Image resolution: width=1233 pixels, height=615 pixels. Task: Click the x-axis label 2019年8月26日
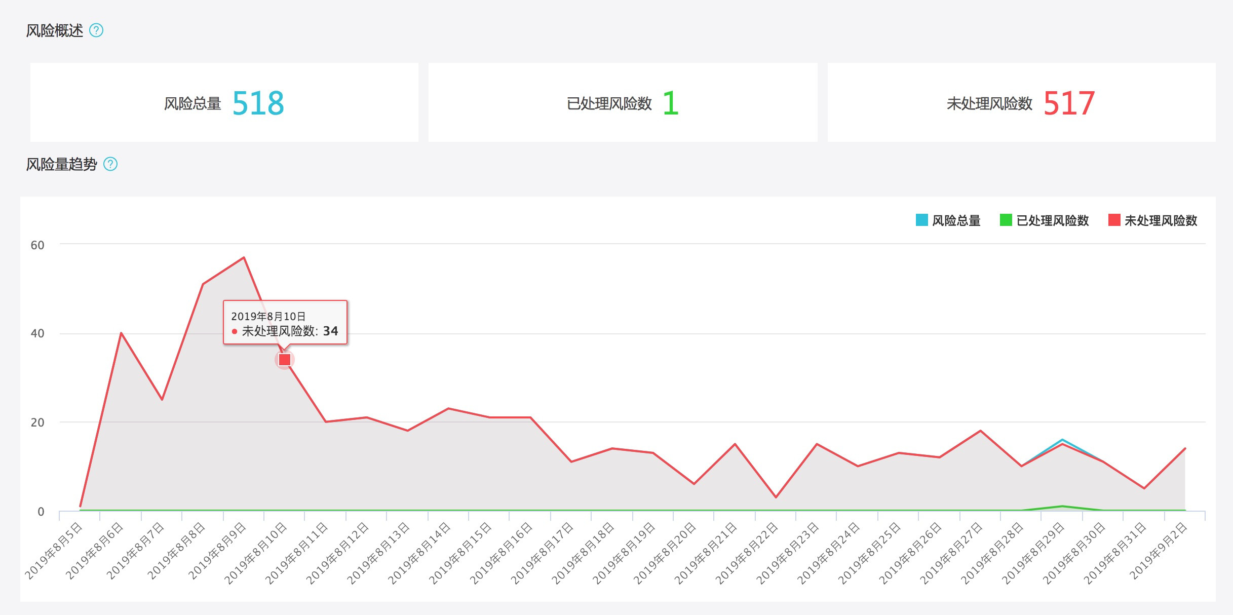click(910, 553)
